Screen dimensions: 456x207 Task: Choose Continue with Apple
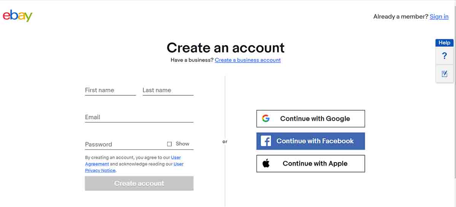click(x=310, y=164)
